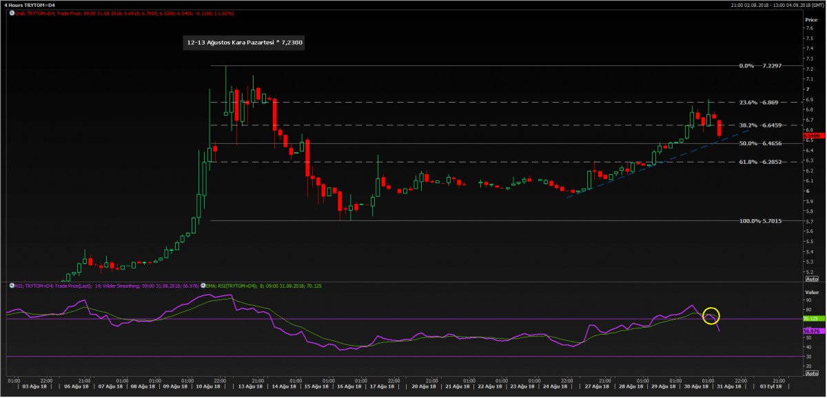Image resolution: width=827 pixels, height=398 pixels.
Task: Click the "17 Ağu 18" date label
Action: [382, 386]
